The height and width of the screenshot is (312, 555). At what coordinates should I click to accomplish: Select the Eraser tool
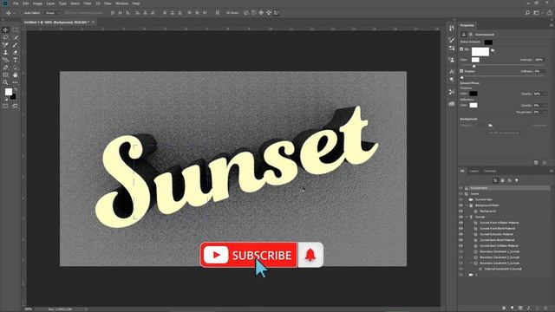(16, 52)
